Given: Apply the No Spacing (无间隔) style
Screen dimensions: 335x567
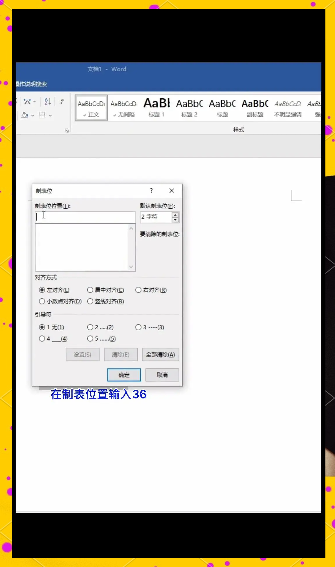Looking at the screenshot, I should coord(124,108).
